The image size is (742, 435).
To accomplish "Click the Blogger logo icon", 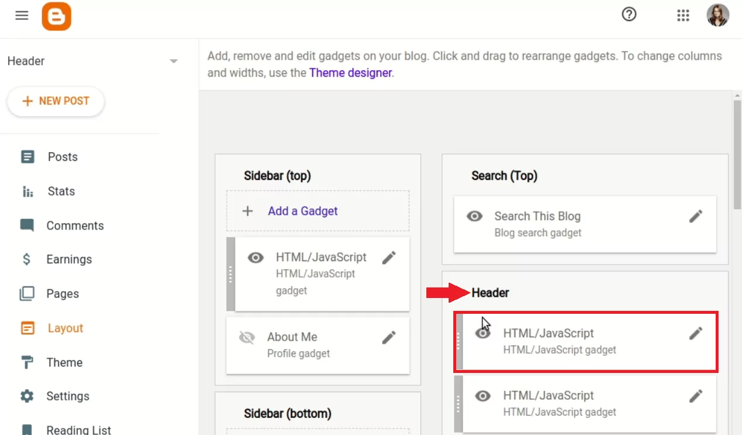I will [x=57, y=16].
